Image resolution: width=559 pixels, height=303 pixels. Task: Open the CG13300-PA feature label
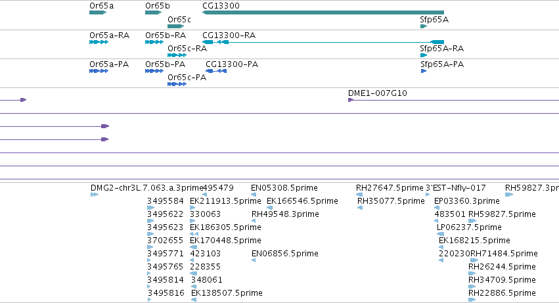click(232, 64)
